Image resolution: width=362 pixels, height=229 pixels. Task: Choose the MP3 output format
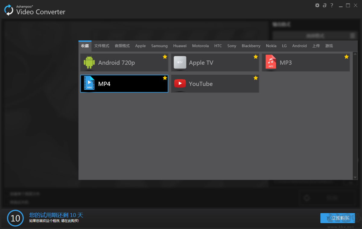(x=306, y=62)
